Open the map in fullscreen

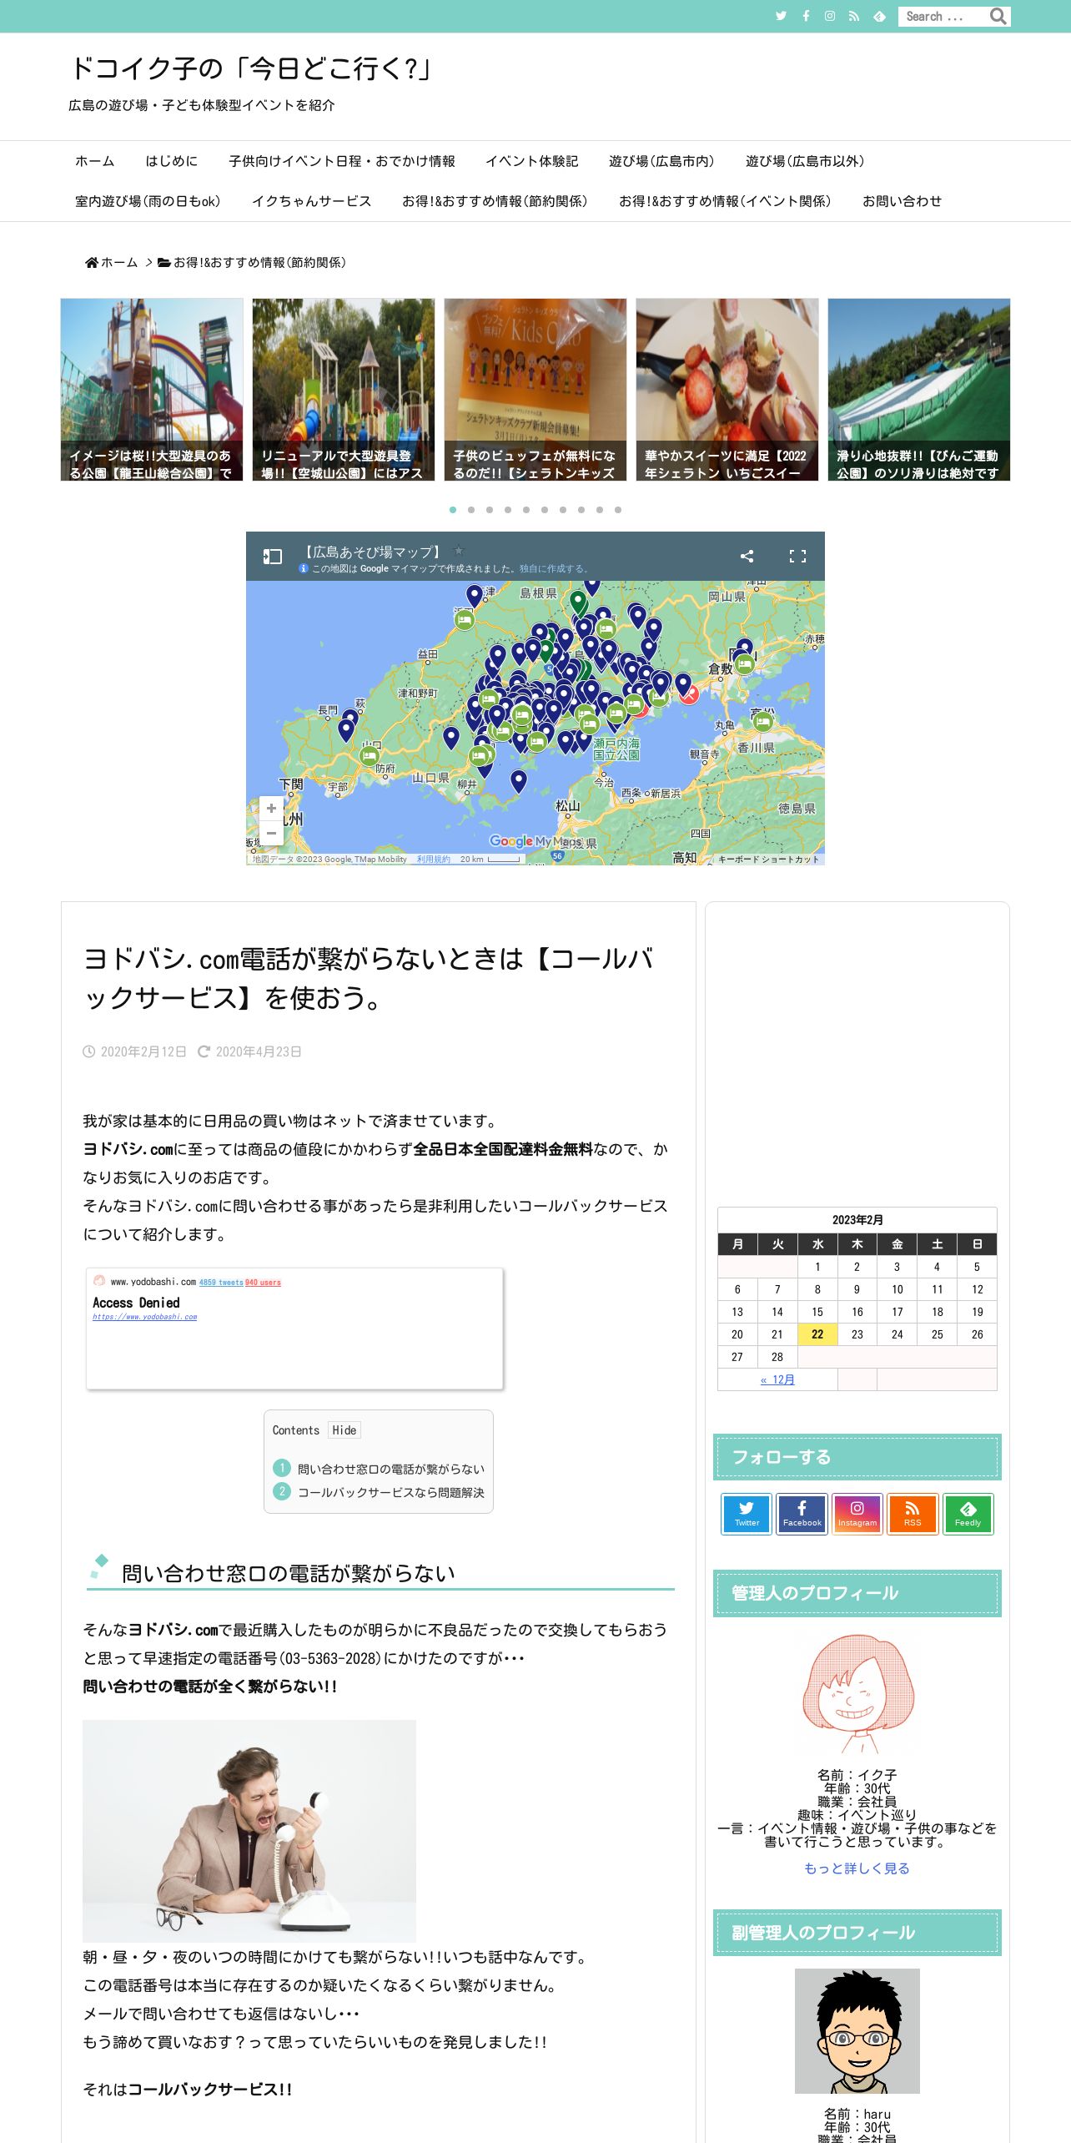tap(797, 557)
